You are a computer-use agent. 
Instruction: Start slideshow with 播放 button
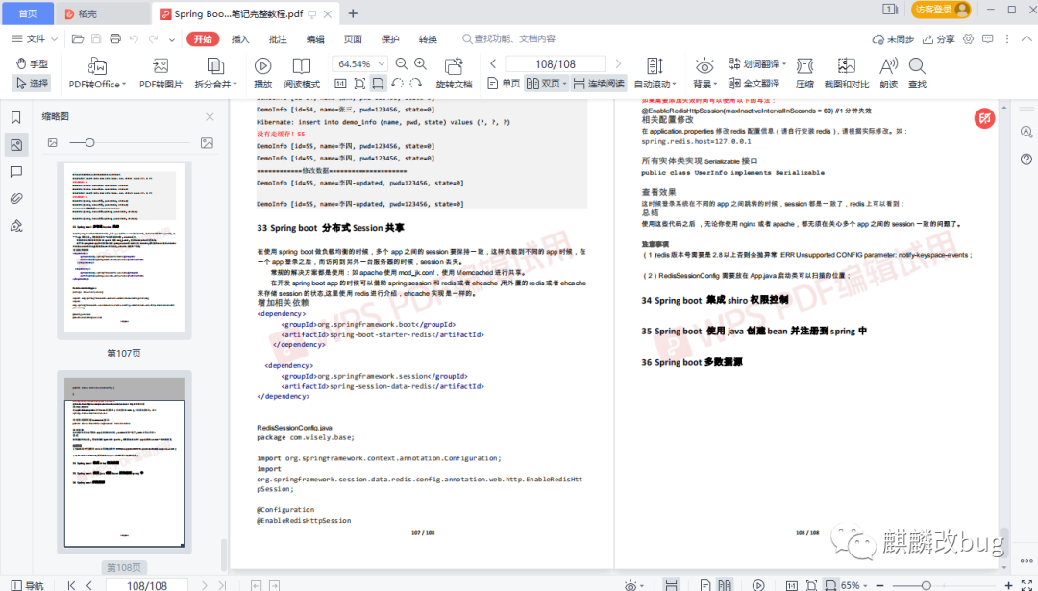click(262, 73)
